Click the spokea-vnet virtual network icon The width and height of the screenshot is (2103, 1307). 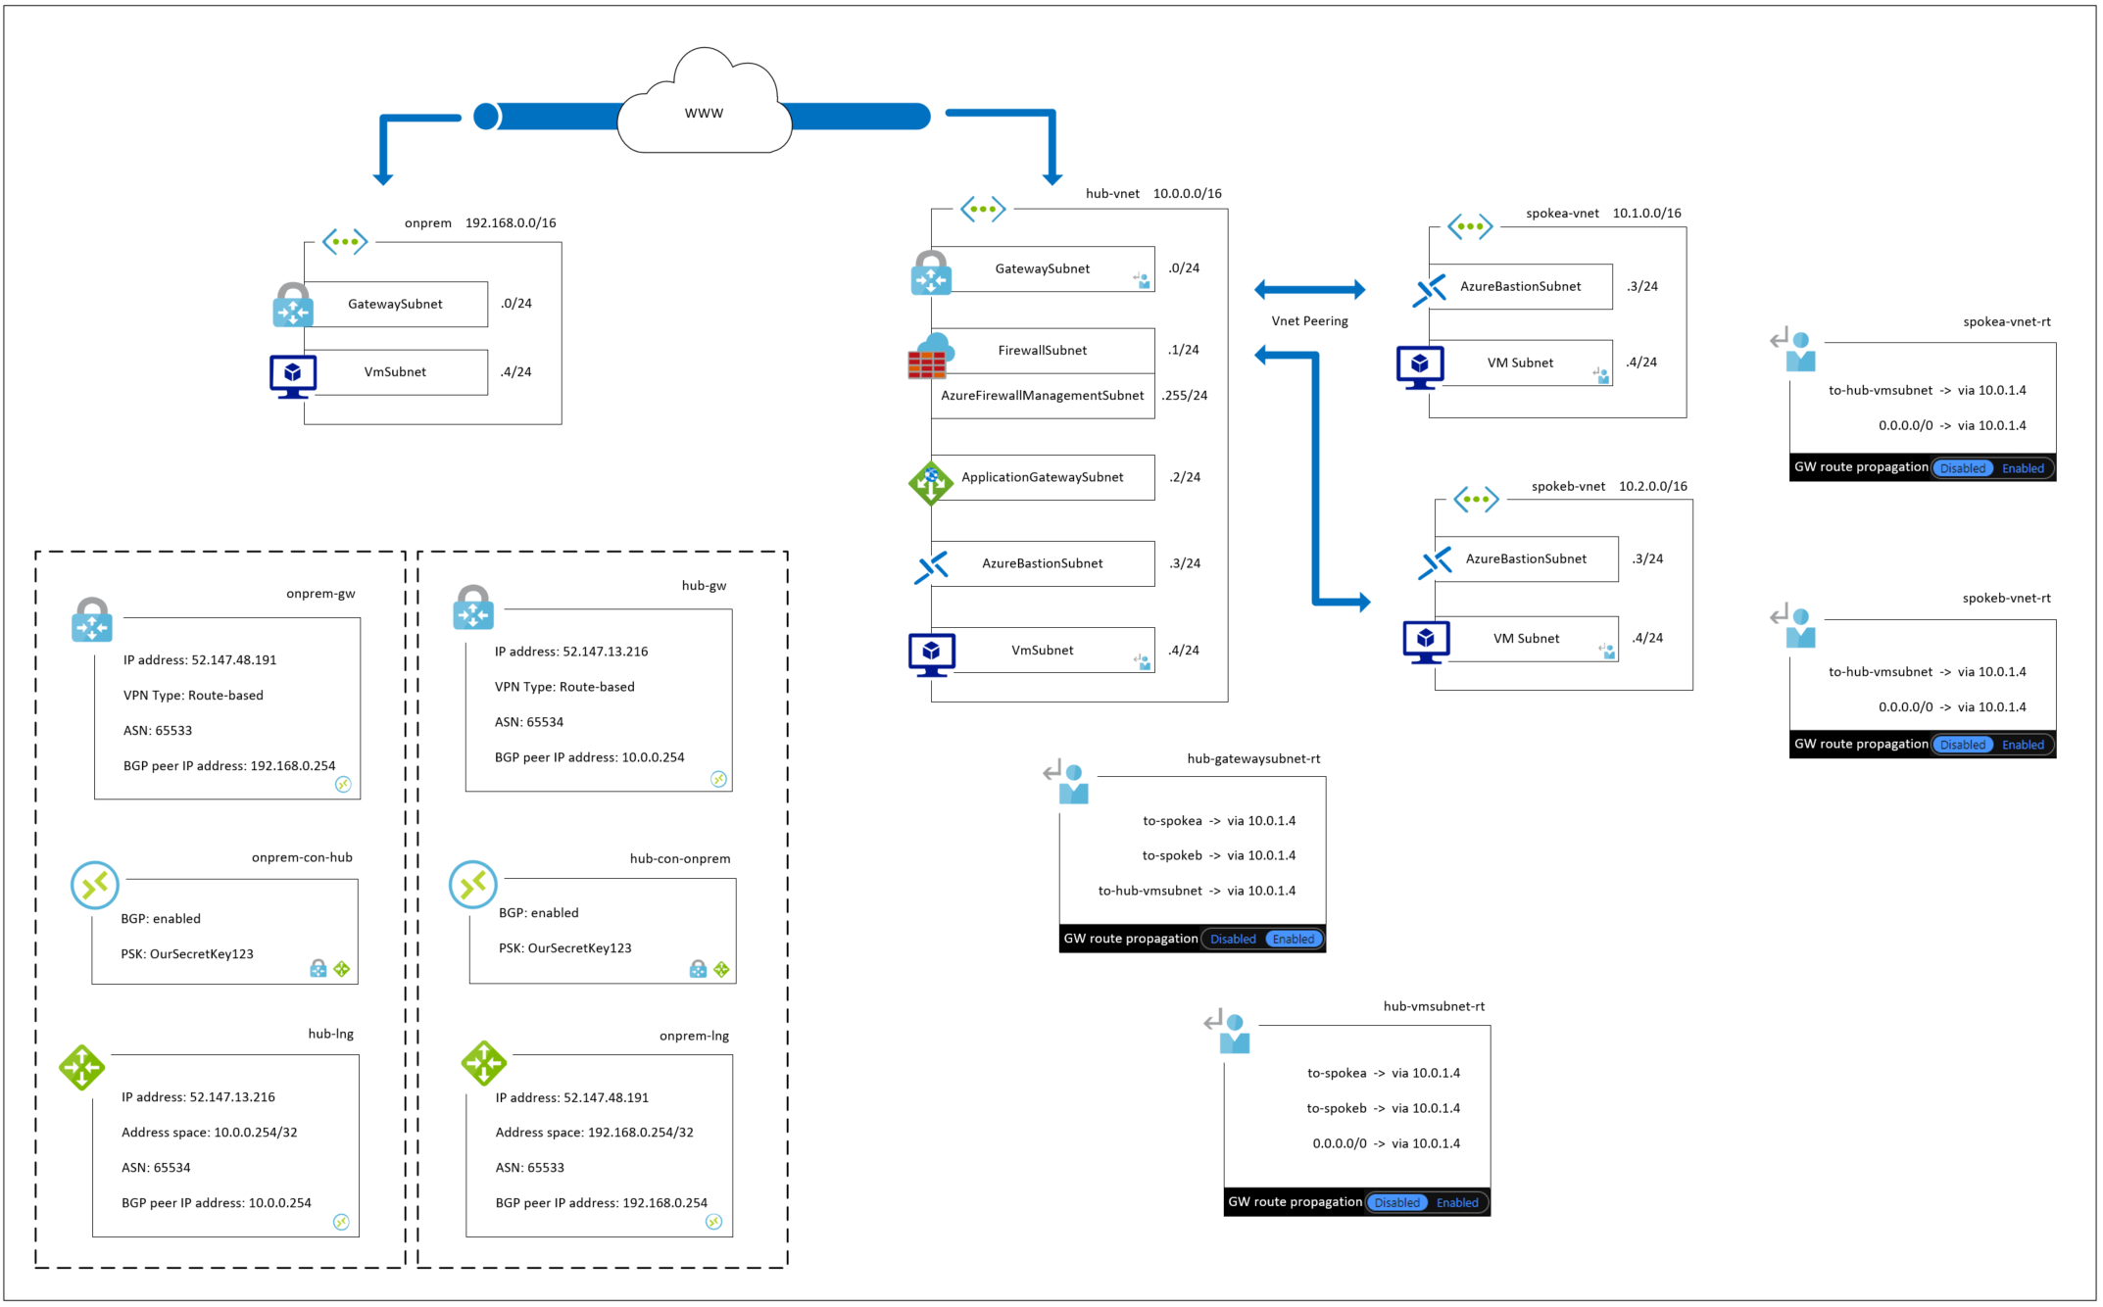tap(1470, 227)
